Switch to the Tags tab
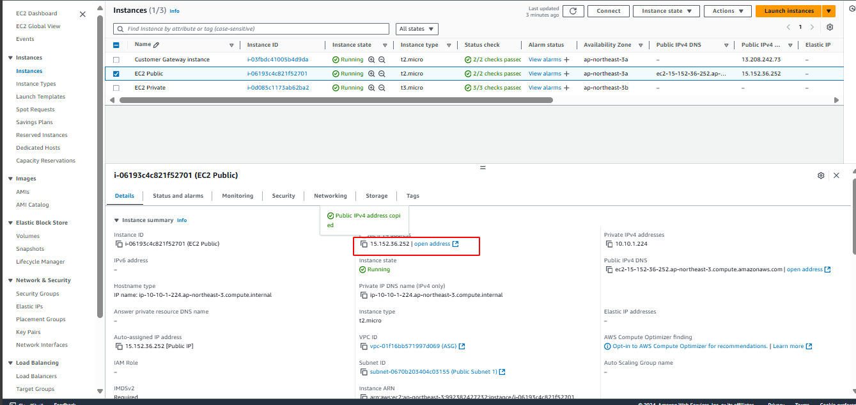 (x=412, y=196)
